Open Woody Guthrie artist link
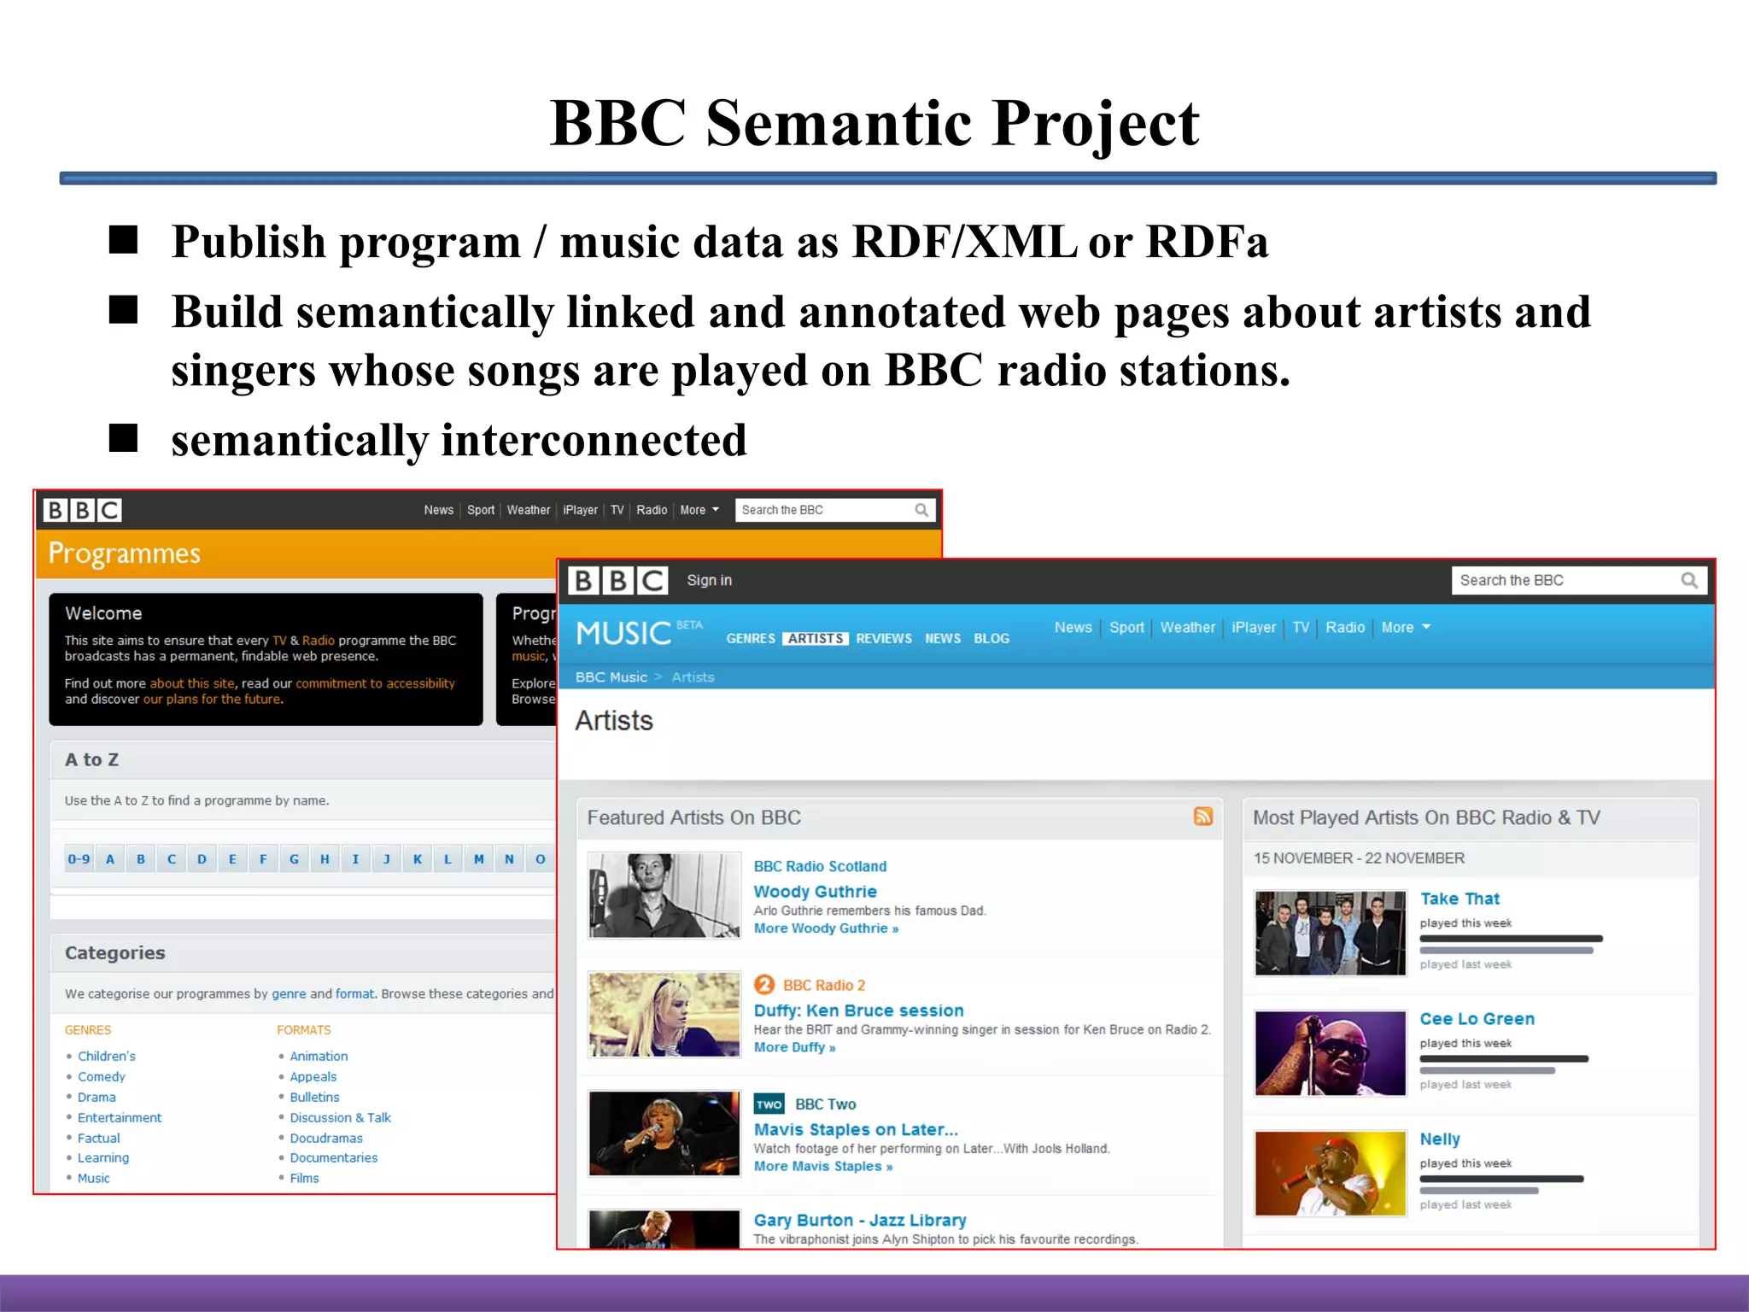This screenshot has height=1312, width=1749. 815,892
